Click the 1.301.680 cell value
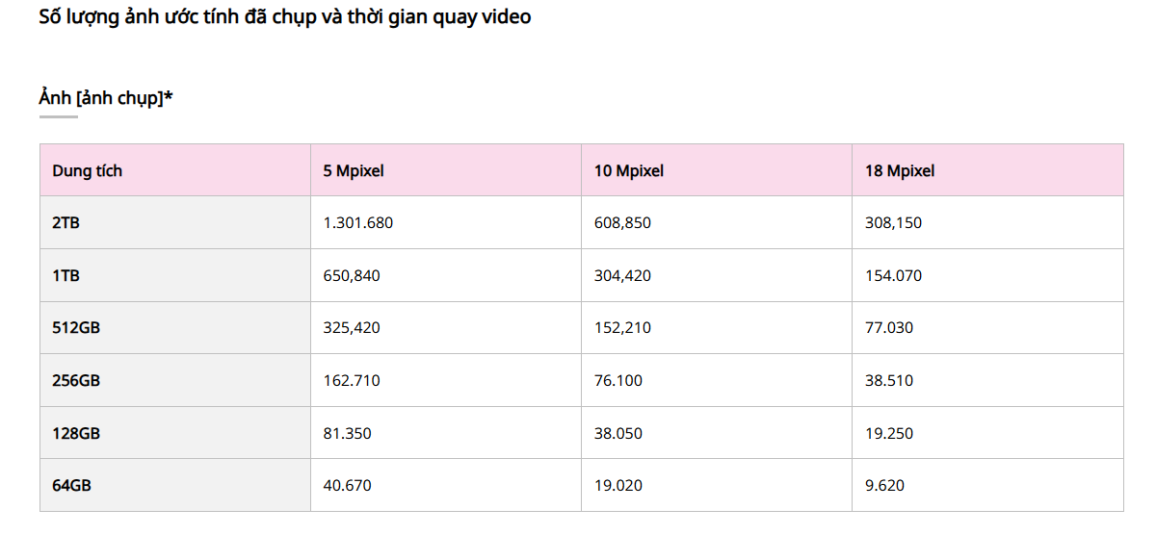1156x535 pixels. tap(358, 222)
